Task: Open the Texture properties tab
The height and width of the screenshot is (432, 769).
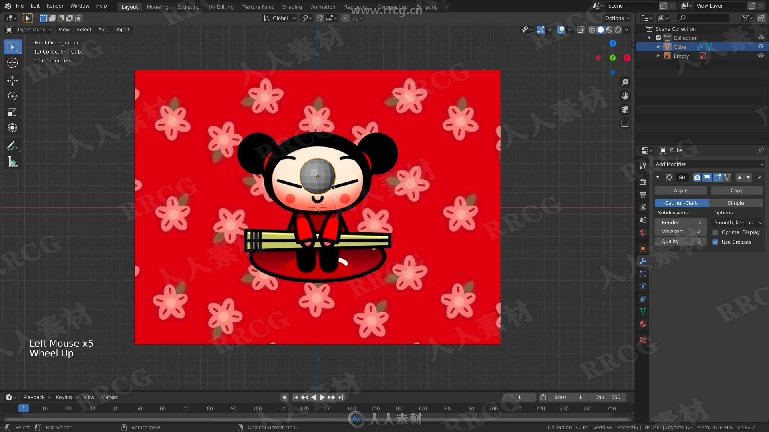Action: pyautogui.click(x=643, y=340)
